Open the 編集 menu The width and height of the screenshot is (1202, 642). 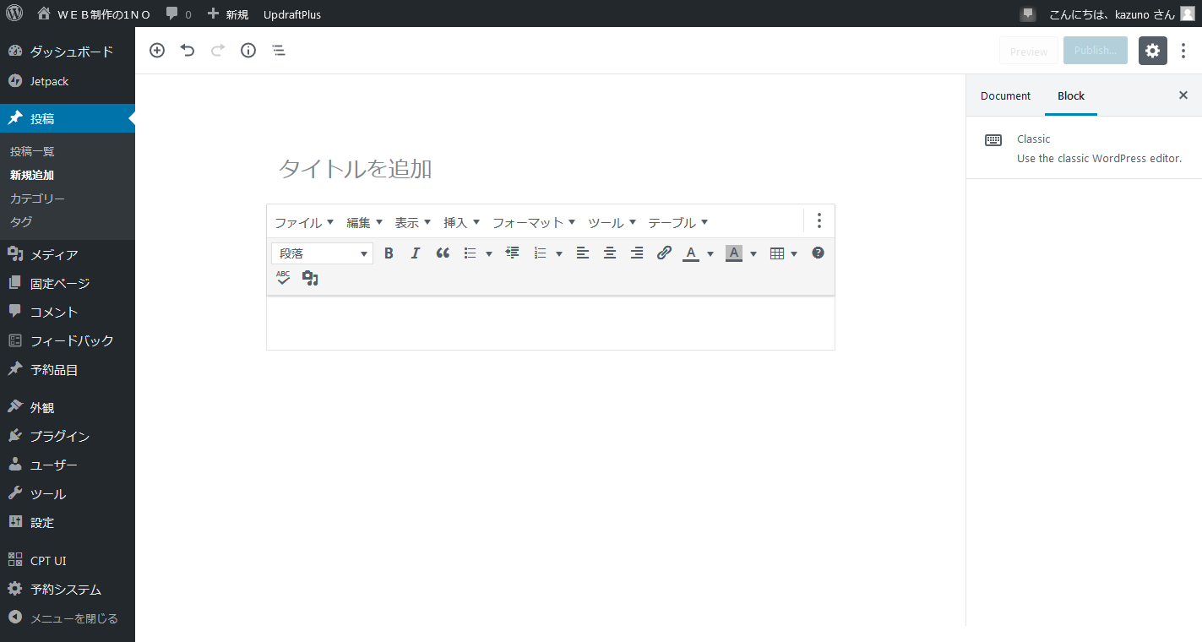(365, 222)
